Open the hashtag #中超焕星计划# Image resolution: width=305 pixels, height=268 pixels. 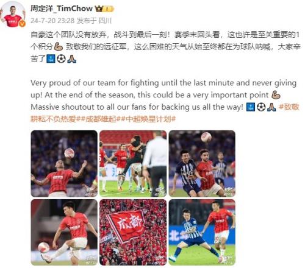click(x=148, y=119)
